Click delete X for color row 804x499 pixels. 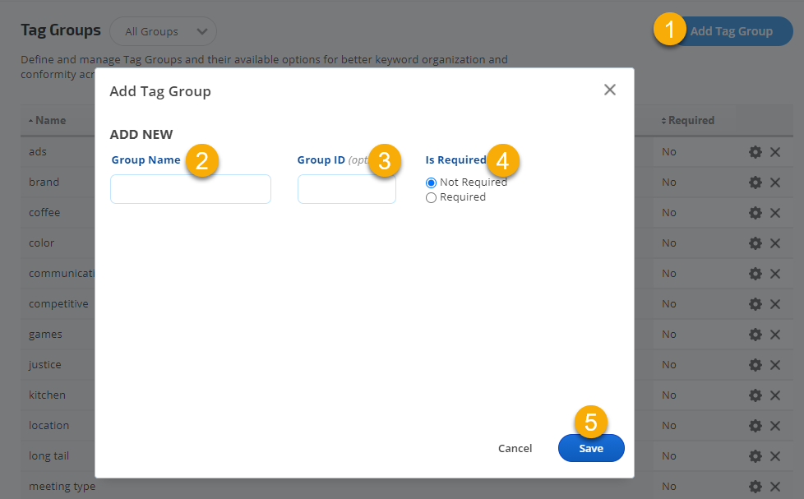pyautogui.click(x=775, y=243)
